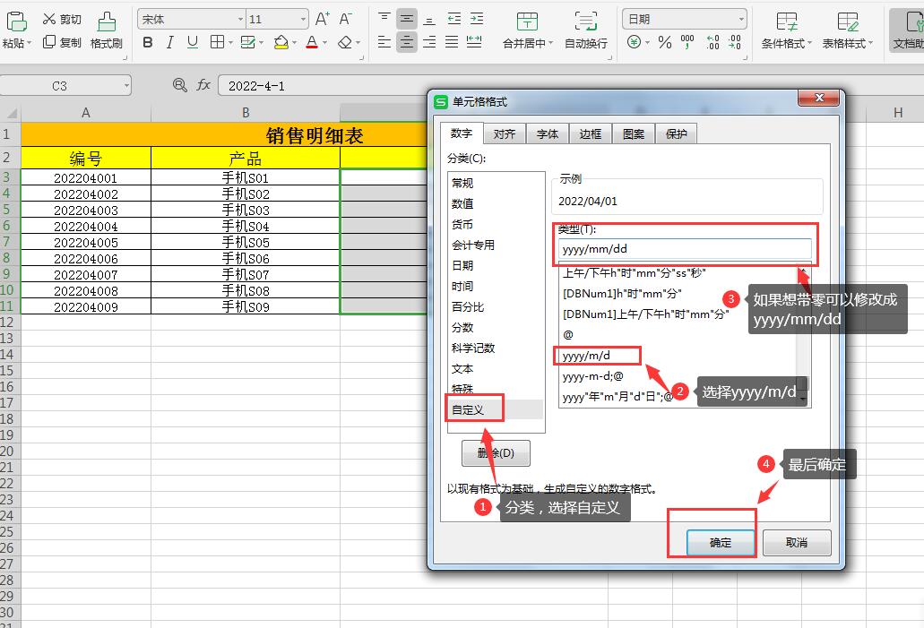
Task: Align text left horizontally
Action: (384, 42)
